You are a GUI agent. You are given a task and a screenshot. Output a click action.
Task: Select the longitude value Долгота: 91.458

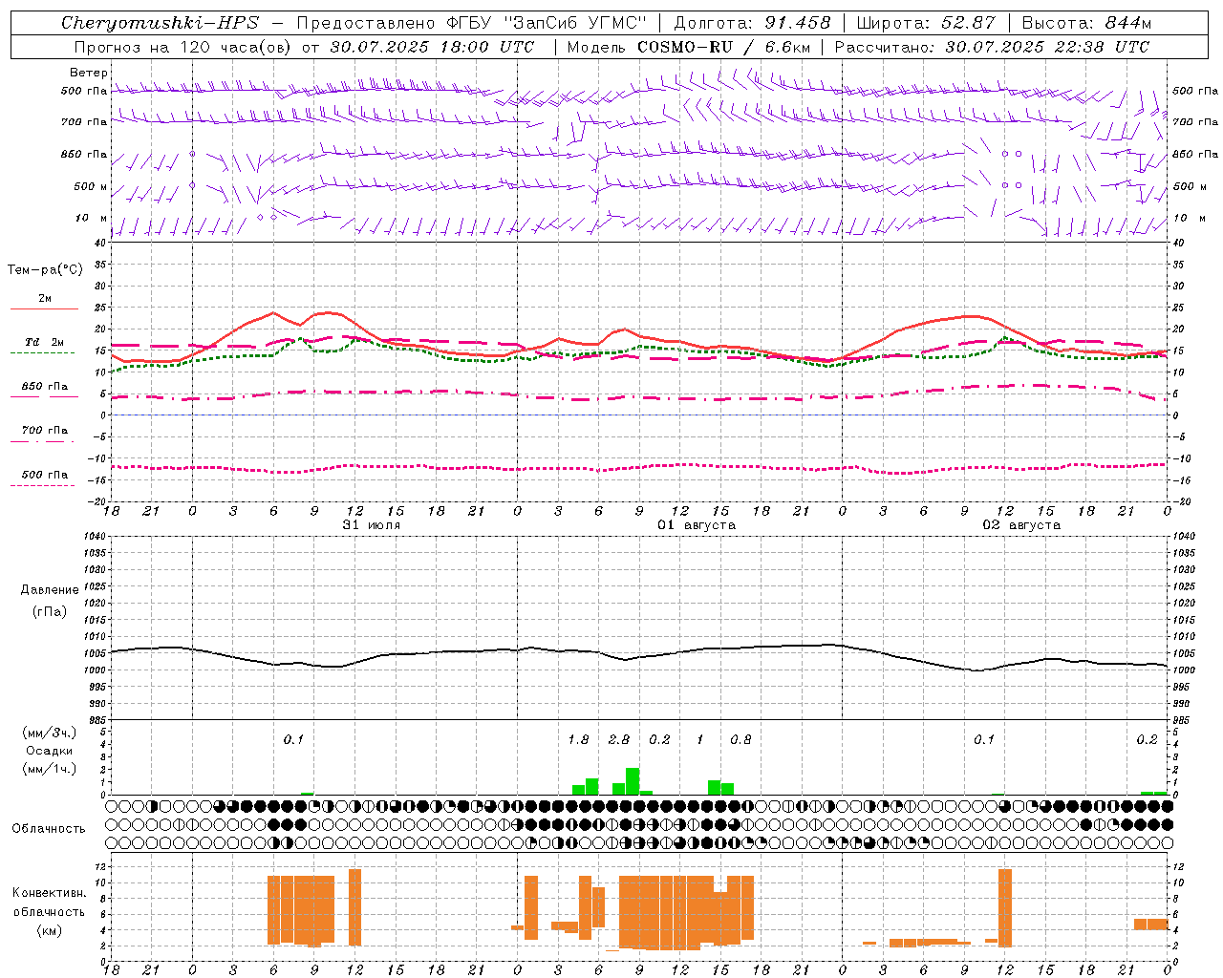pos(753,23)
